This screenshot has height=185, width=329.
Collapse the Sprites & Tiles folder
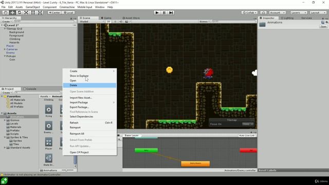coord(5,137)
